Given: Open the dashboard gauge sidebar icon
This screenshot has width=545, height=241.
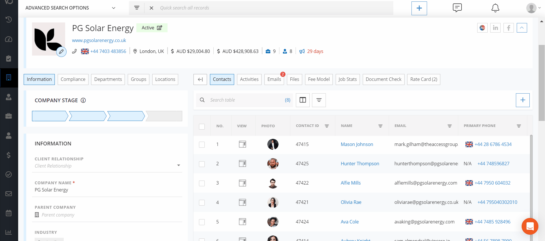Looking at the screenshot, I should click(x=9, y=39).
